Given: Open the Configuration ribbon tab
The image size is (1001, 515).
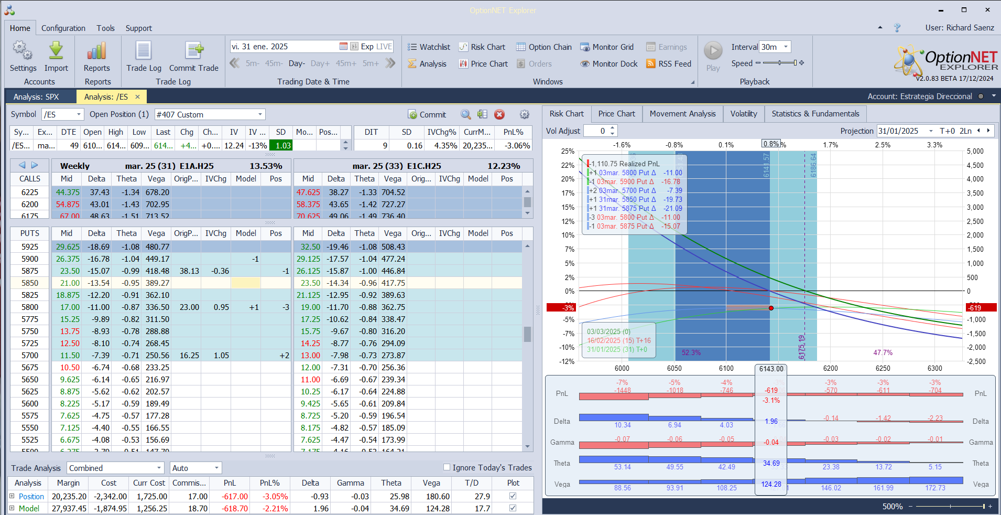Looking at the screenshot, I should (63, 28).
